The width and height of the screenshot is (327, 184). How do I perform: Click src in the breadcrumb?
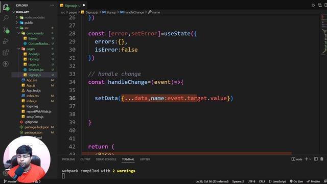(x=63, y=12)
